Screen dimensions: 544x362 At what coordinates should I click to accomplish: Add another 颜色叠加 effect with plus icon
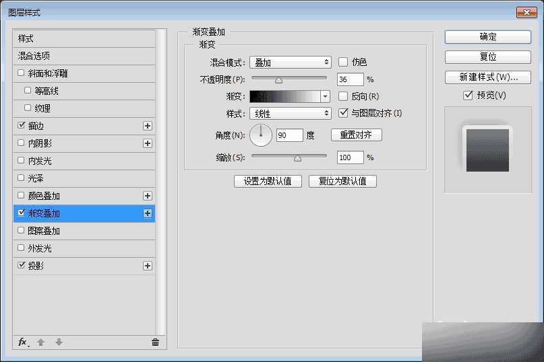(148, 196)
